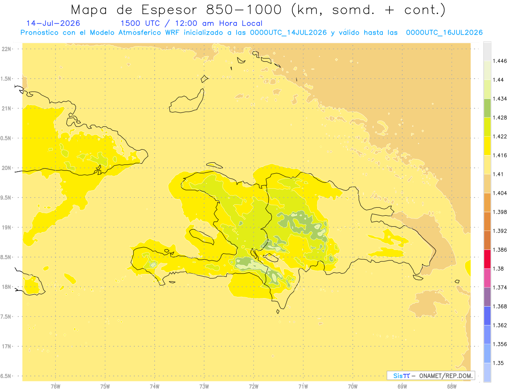
Task: Click the colorbar value '1.392'
Action: (x=500, y=231)
